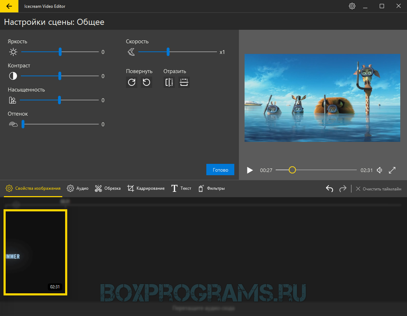Viewport: 407px width, 316px height.
Task: Expand preview to fullscreen
Action: [x=392, y=170]
